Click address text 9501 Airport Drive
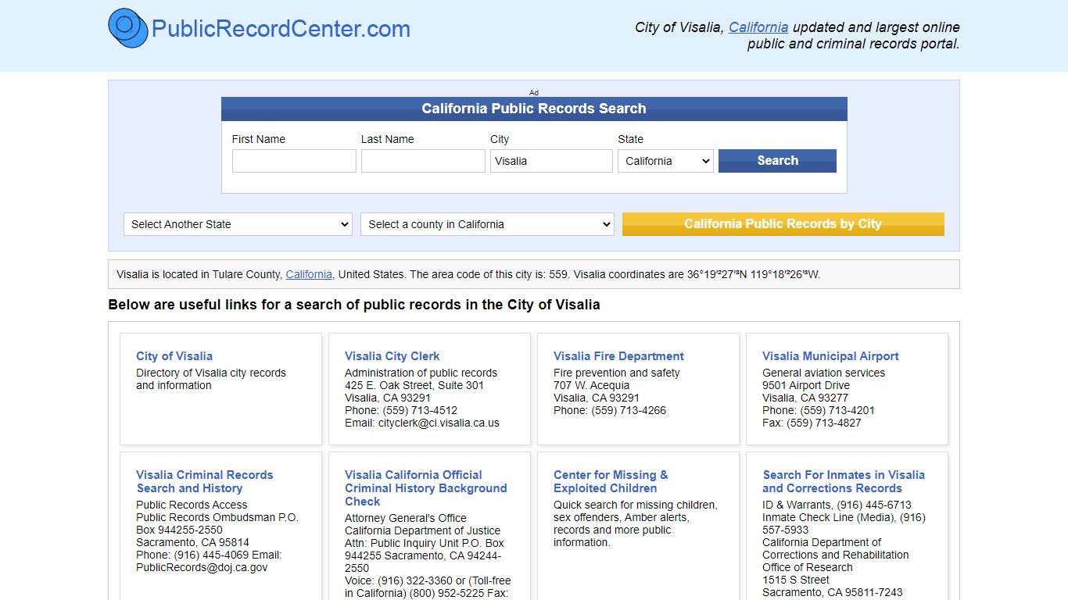This screenshot has height=600, width=1068. click(x=806, y=385)
